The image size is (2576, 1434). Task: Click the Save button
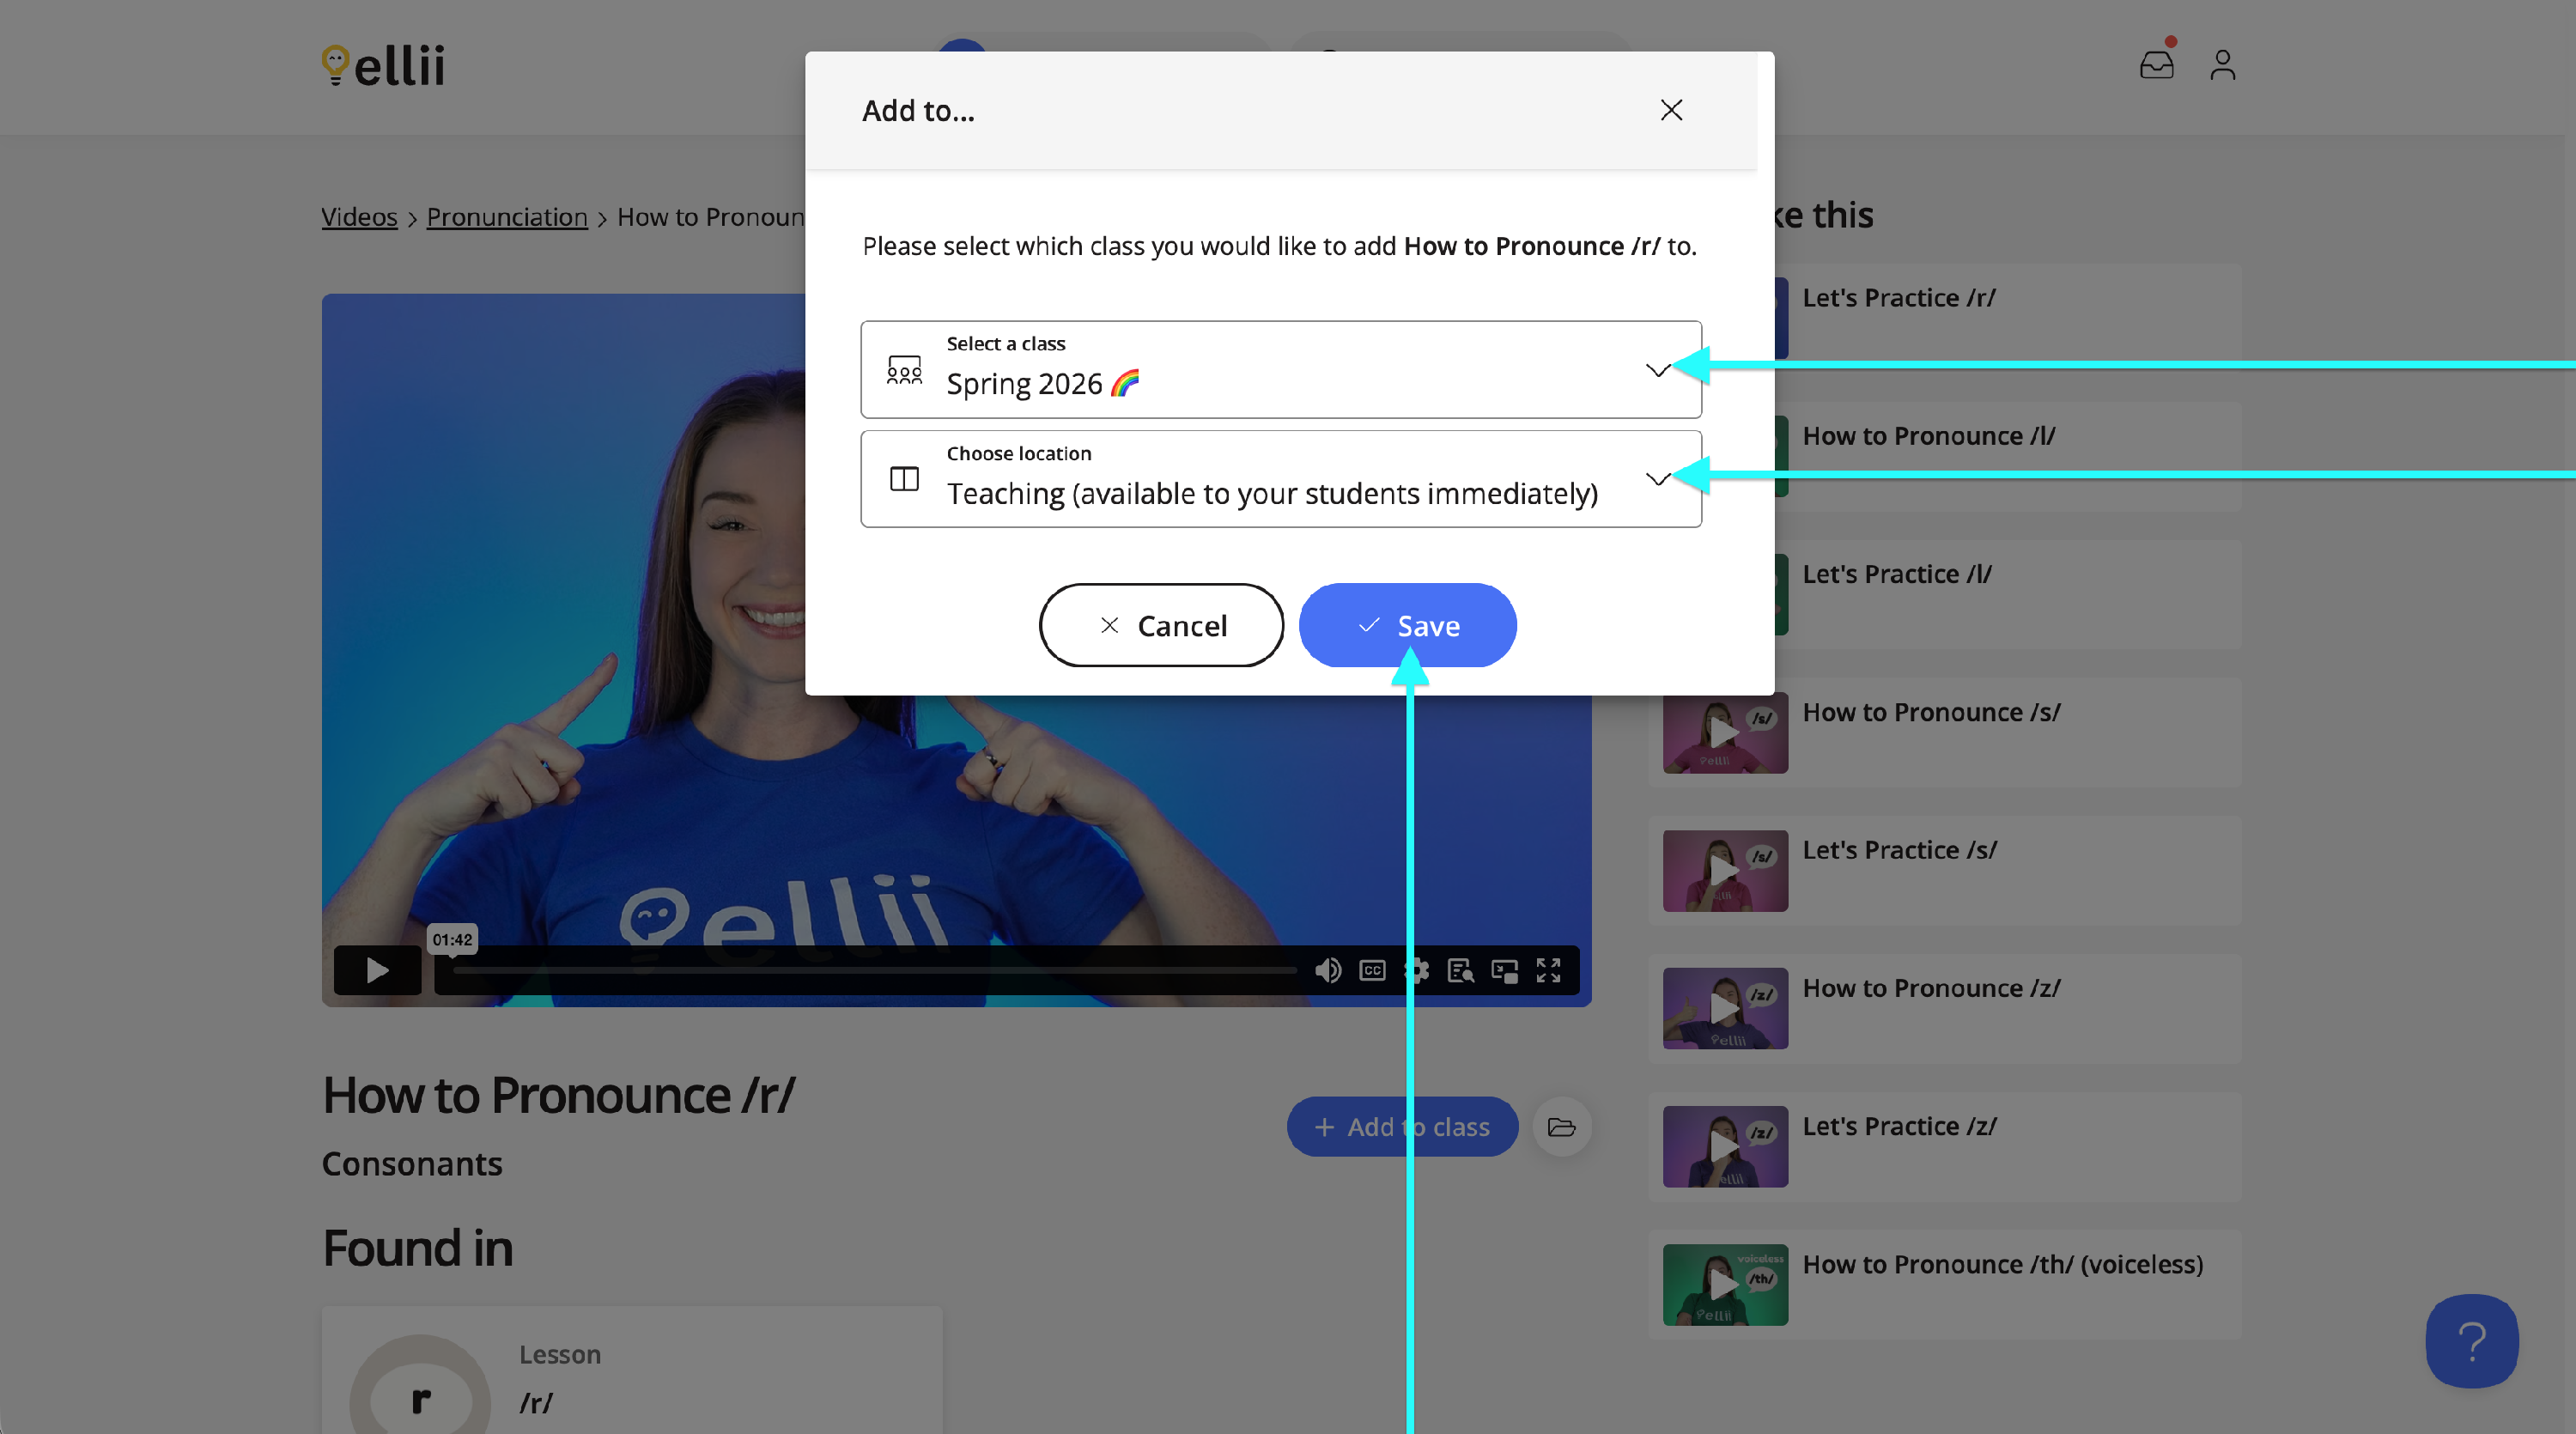coord(1407,625)
